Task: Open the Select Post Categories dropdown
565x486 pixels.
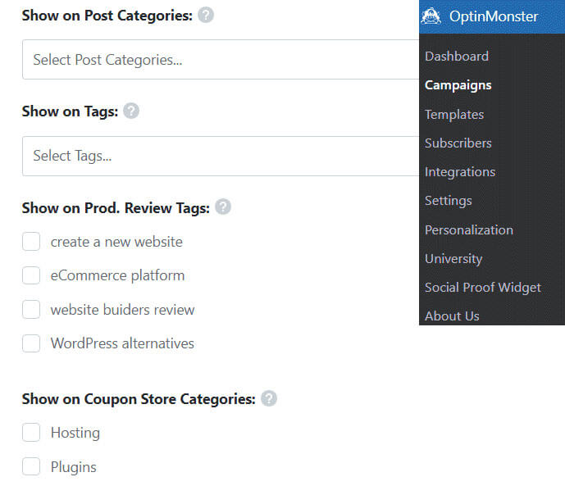Action: tap(221, 59)
